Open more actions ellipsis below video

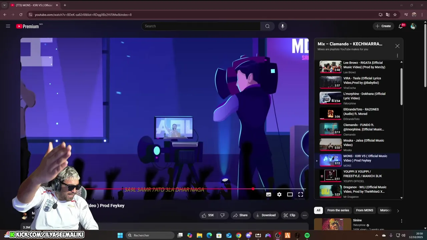click(x=305, y=215)
